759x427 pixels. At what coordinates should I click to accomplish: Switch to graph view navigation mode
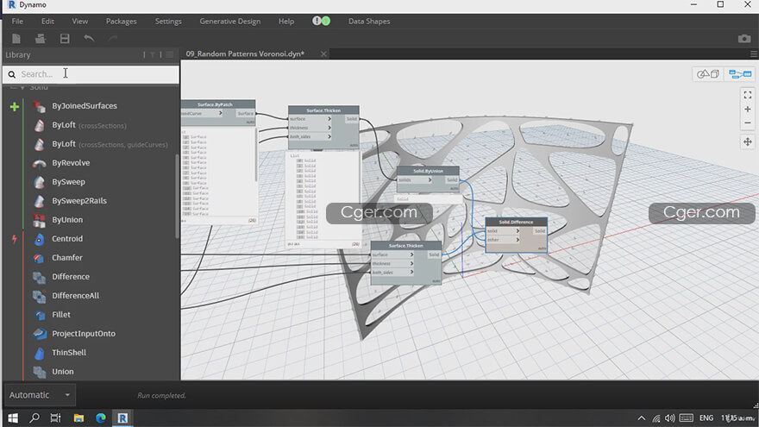[739, 74]
